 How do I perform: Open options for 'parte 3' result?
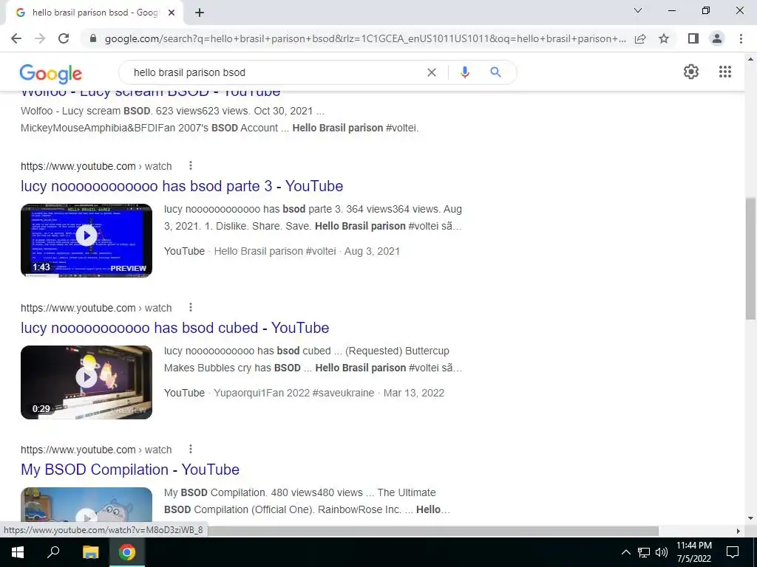click(x=191, y=166)
